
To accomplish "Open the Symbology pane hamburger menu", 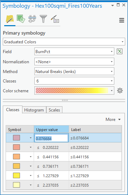I will click(122, 20).
